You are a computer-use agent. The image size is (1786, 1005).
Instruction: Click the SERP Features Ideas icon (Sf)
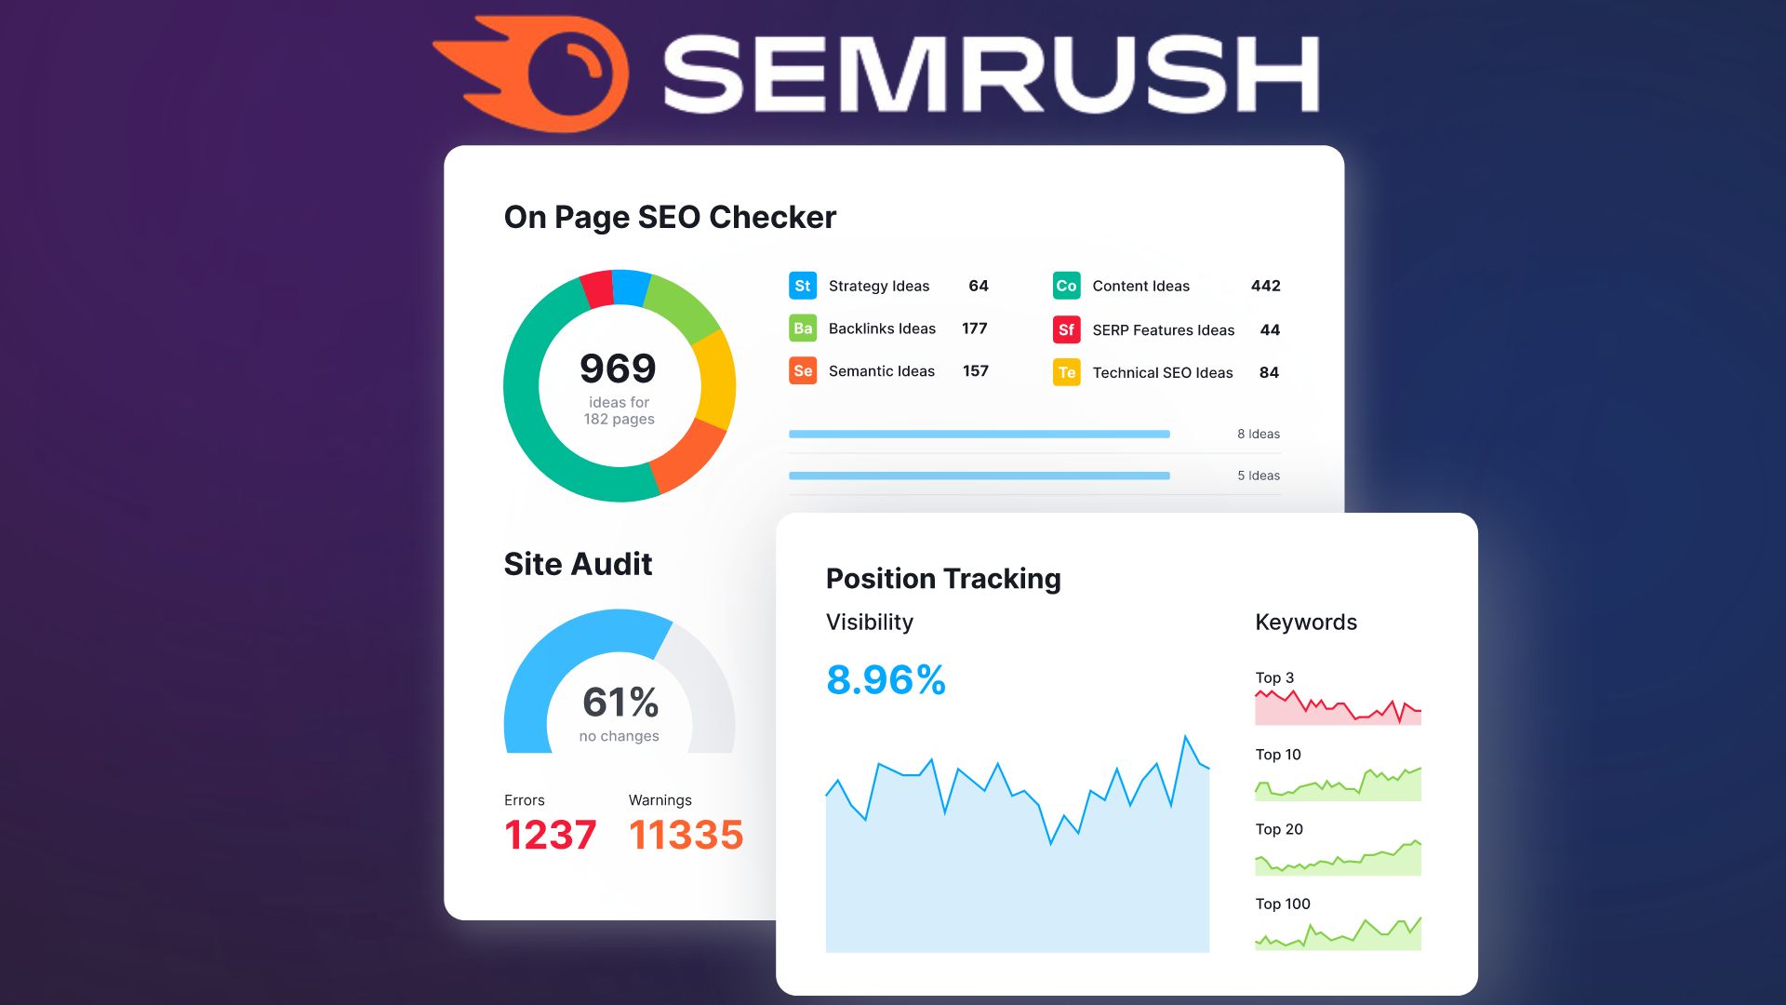1062,328
